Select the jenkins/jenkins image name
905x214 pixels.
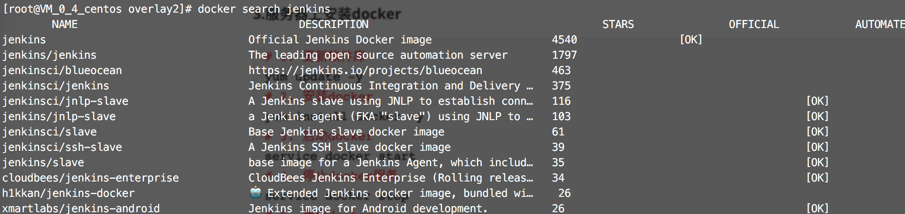coord(49,55)
